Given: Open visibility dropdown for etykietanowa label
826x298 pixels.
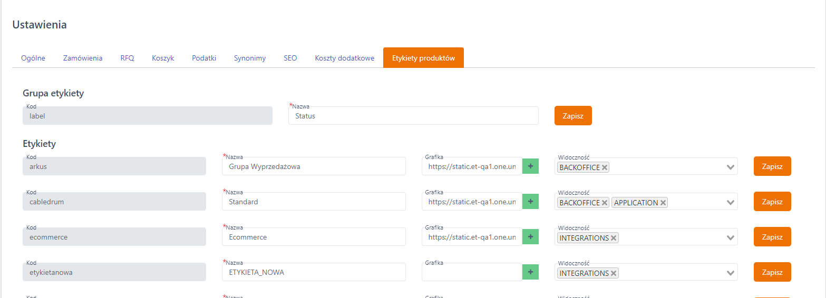Looking at the screenshot, I should click(730, 273).
